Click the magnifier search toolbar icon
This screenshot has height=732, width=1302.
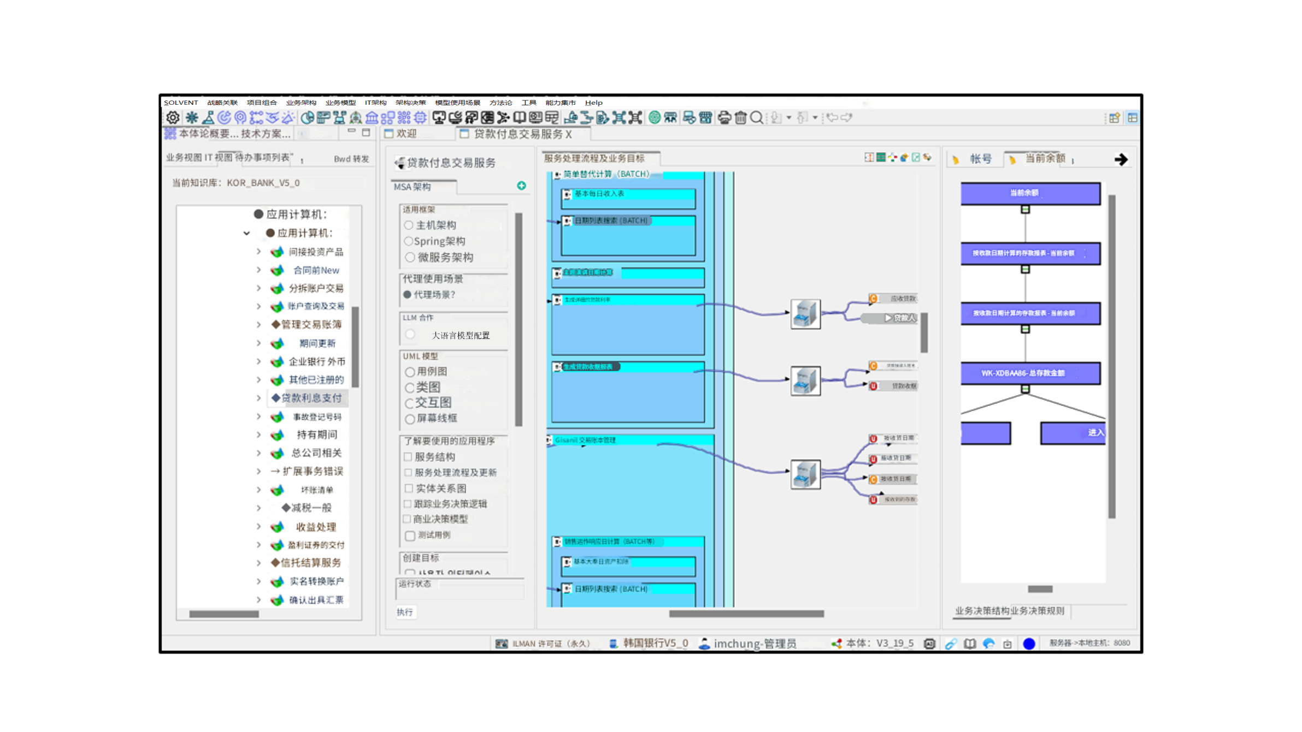coord(756,117)
